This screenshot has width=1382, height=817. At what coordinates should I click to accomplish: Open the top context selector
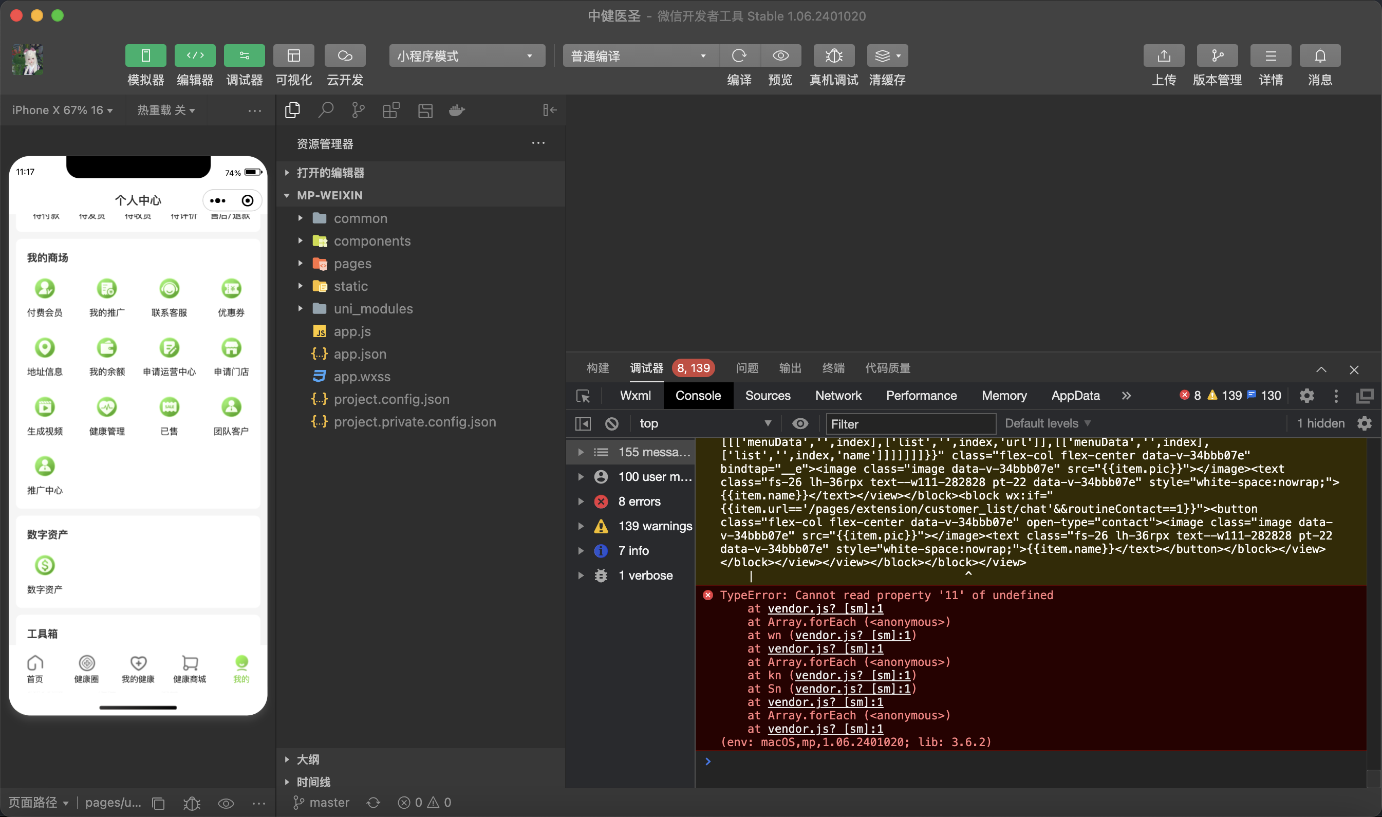point(704,423)
